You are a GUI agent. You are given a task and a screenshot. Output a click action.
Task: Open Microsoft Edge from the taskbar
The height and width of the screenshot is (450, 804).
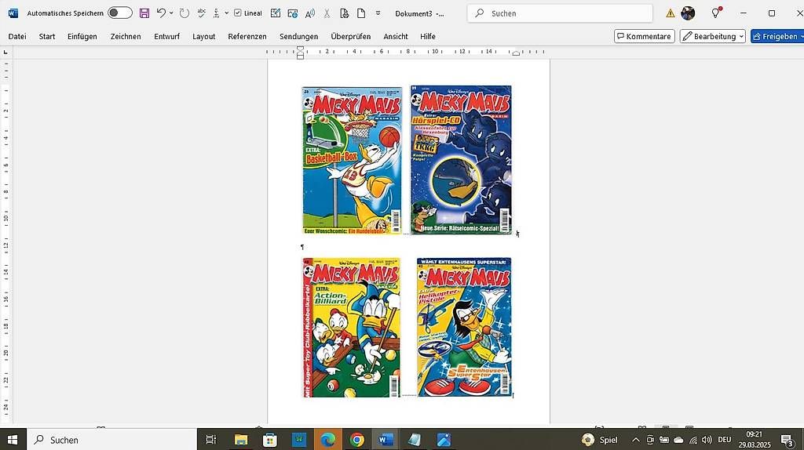[x=327, y=440]
